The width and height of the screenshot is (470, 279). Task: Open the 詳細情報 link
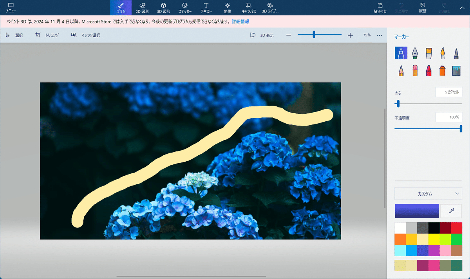[x=240, y=22]
